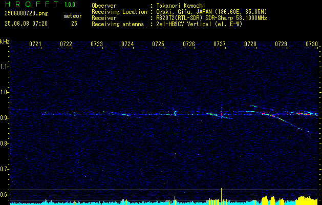Click the green echo burst after 0725

(x=175, y=113)
